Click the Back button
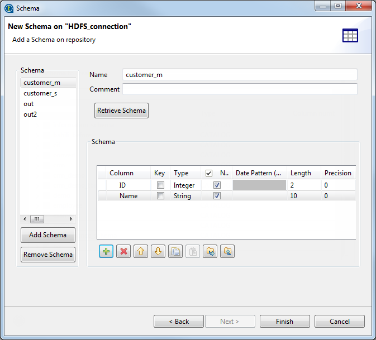The image size is (376, 340). tap(179, 322)
